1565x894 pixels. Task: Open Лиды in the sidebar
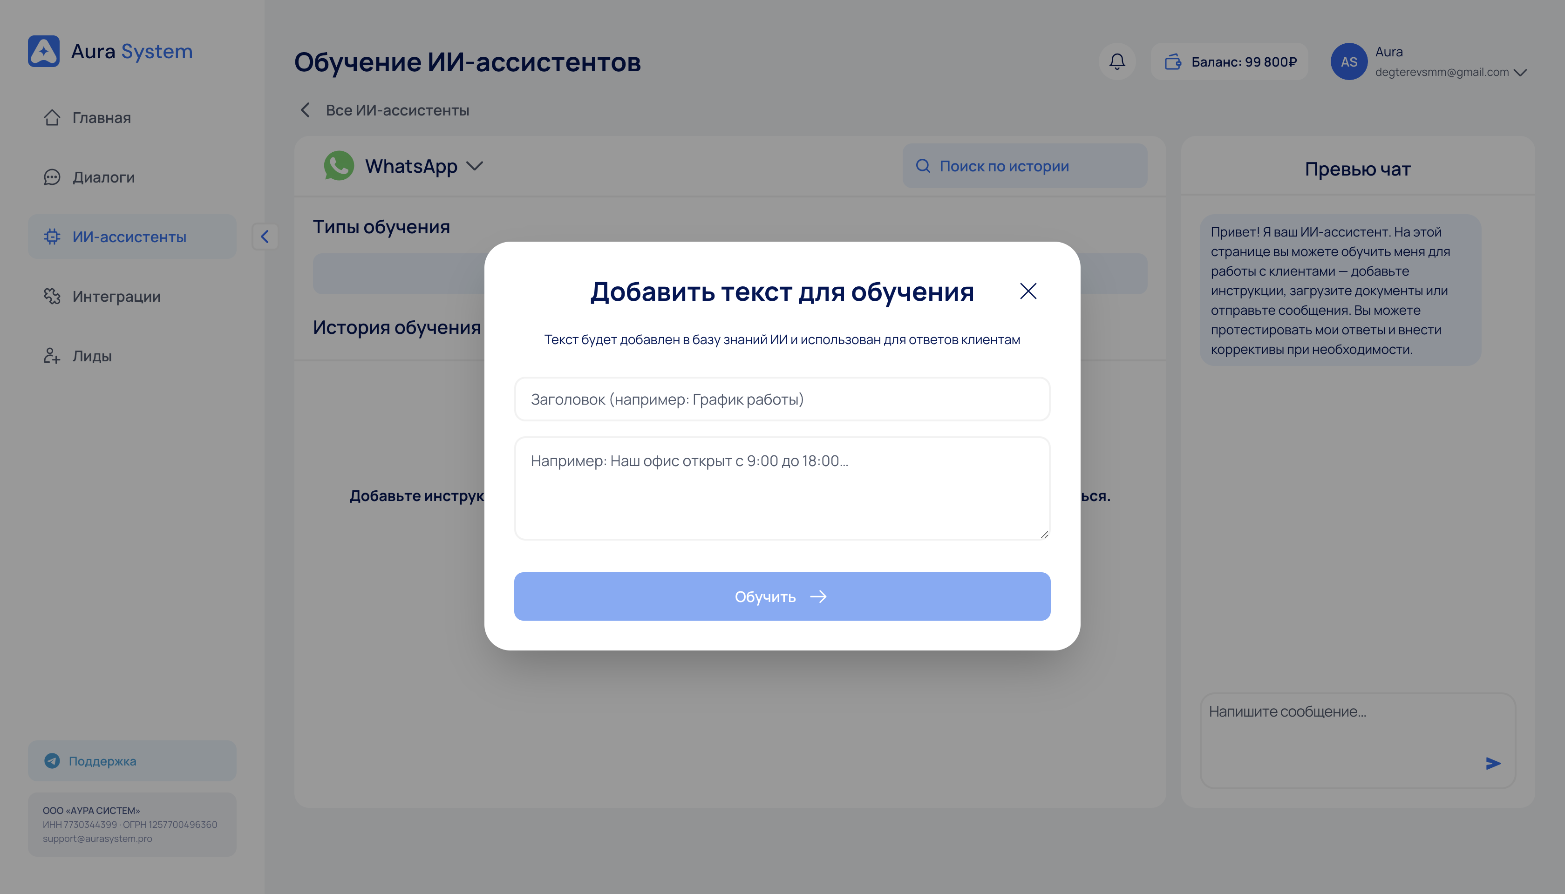(x=92, y=356)
